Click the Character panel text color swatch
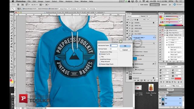Viewport: 194px width, 109px height. (178, 78)
